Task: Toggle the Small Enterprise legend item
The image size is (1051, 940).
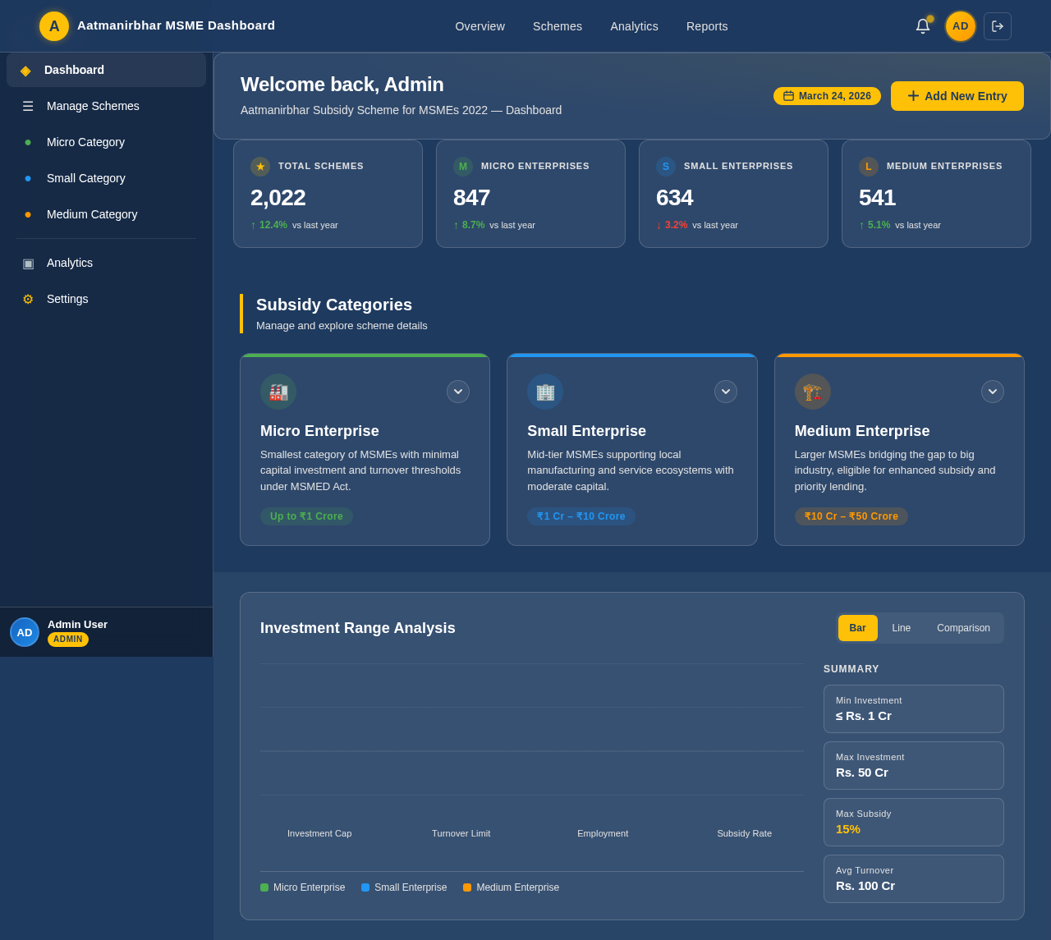Action: 403,887
